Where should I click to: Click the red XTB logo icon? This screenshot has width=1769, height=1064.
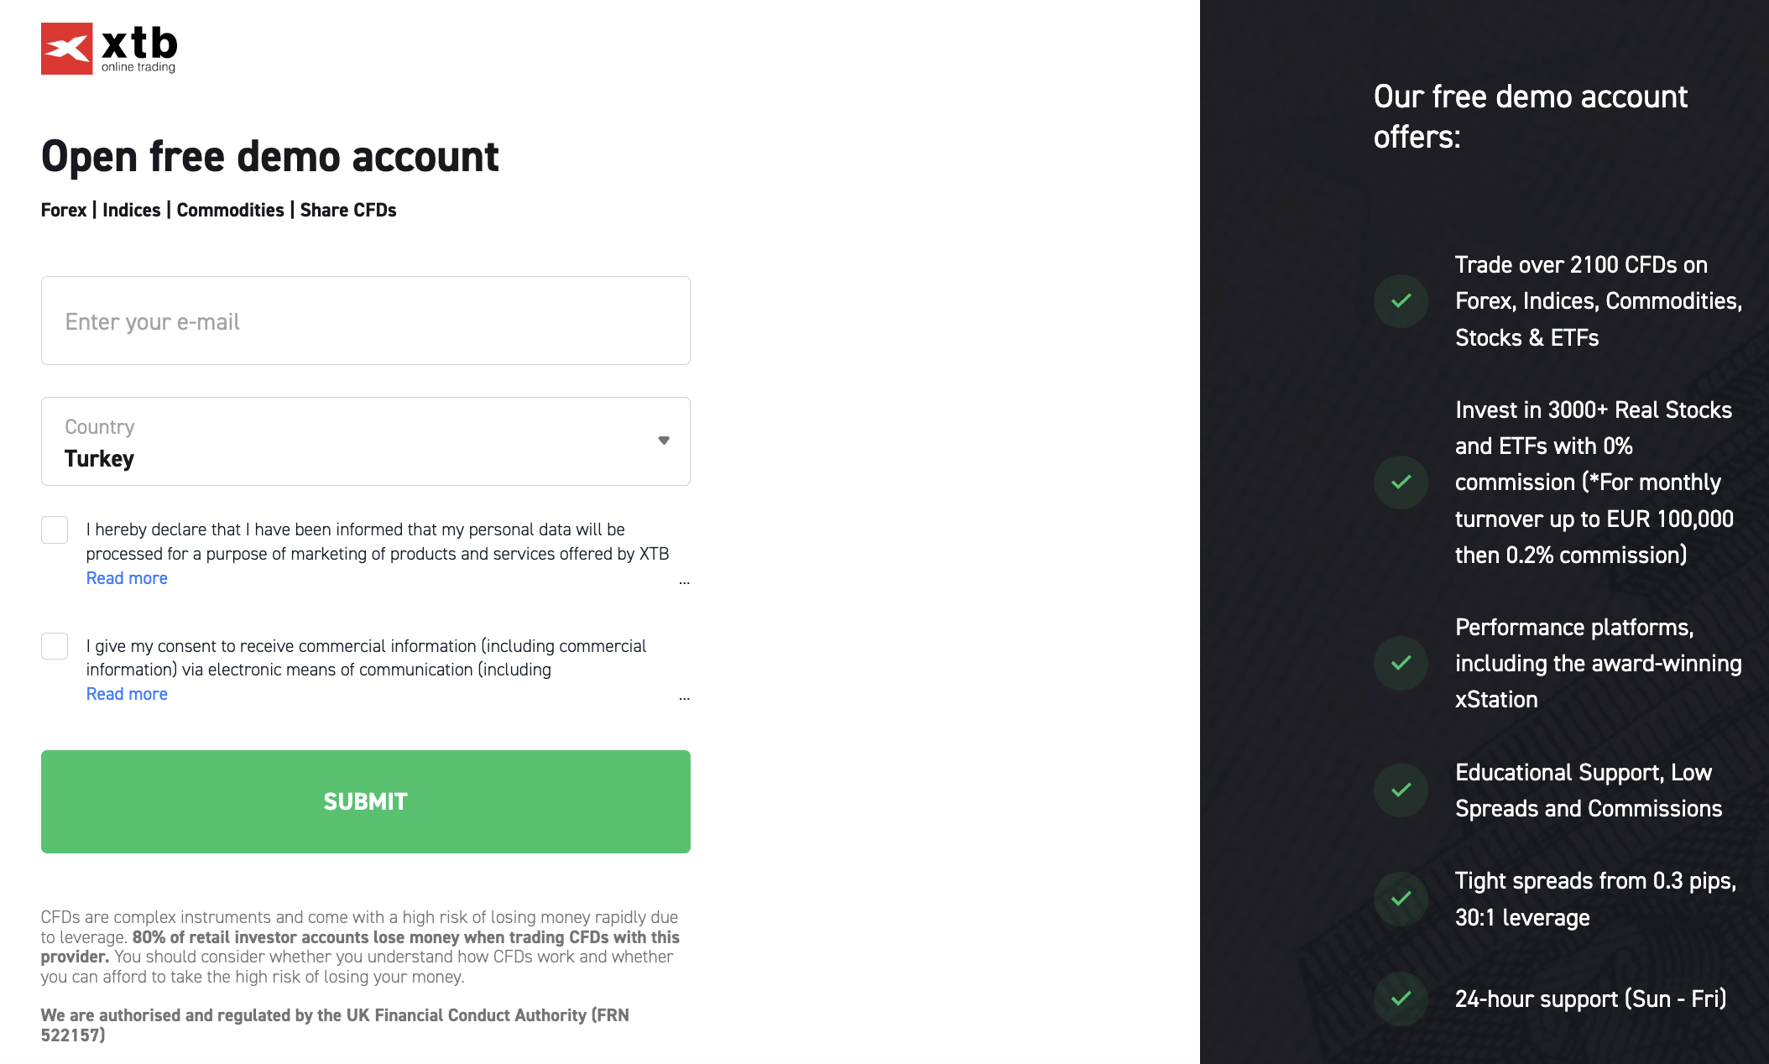click(66, 49)
